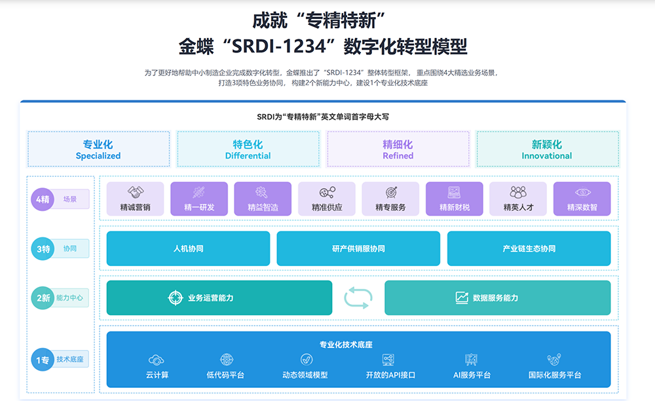Click the 低代码平台 text label

225,375
